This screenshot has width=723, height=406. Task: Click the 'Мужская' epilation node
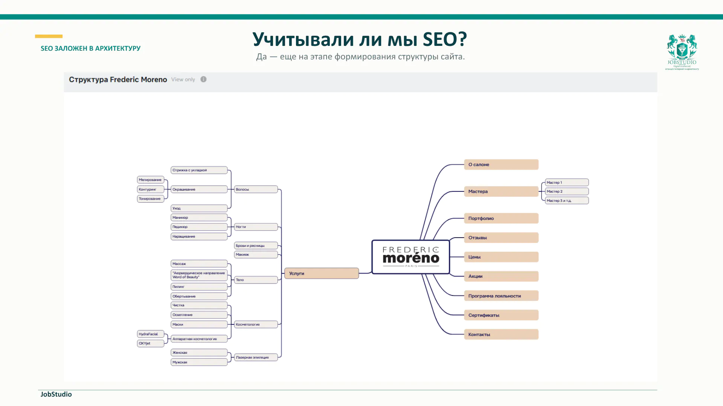coord(199,362)
